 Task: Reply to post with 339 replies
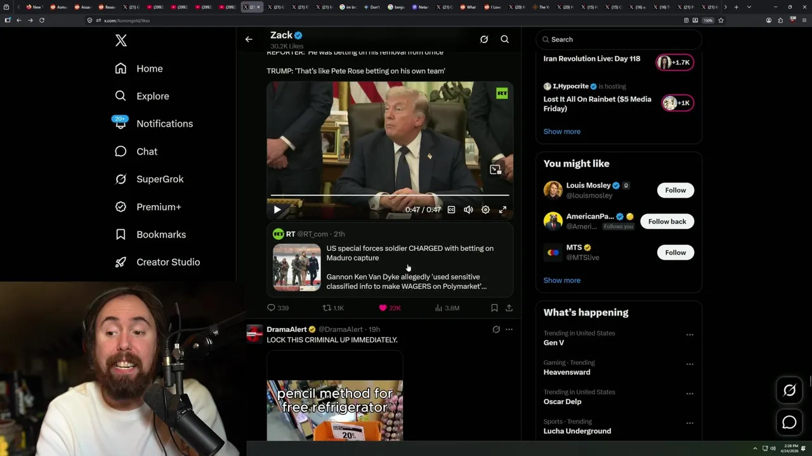pos(278,308)
